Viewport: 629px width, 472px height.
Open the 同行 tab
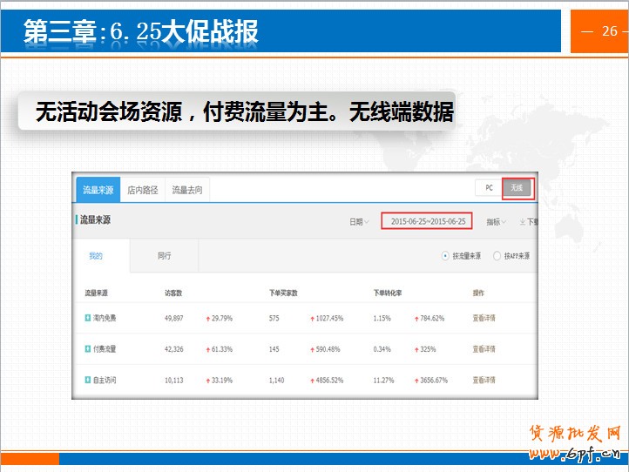click(x=164, y=256)
